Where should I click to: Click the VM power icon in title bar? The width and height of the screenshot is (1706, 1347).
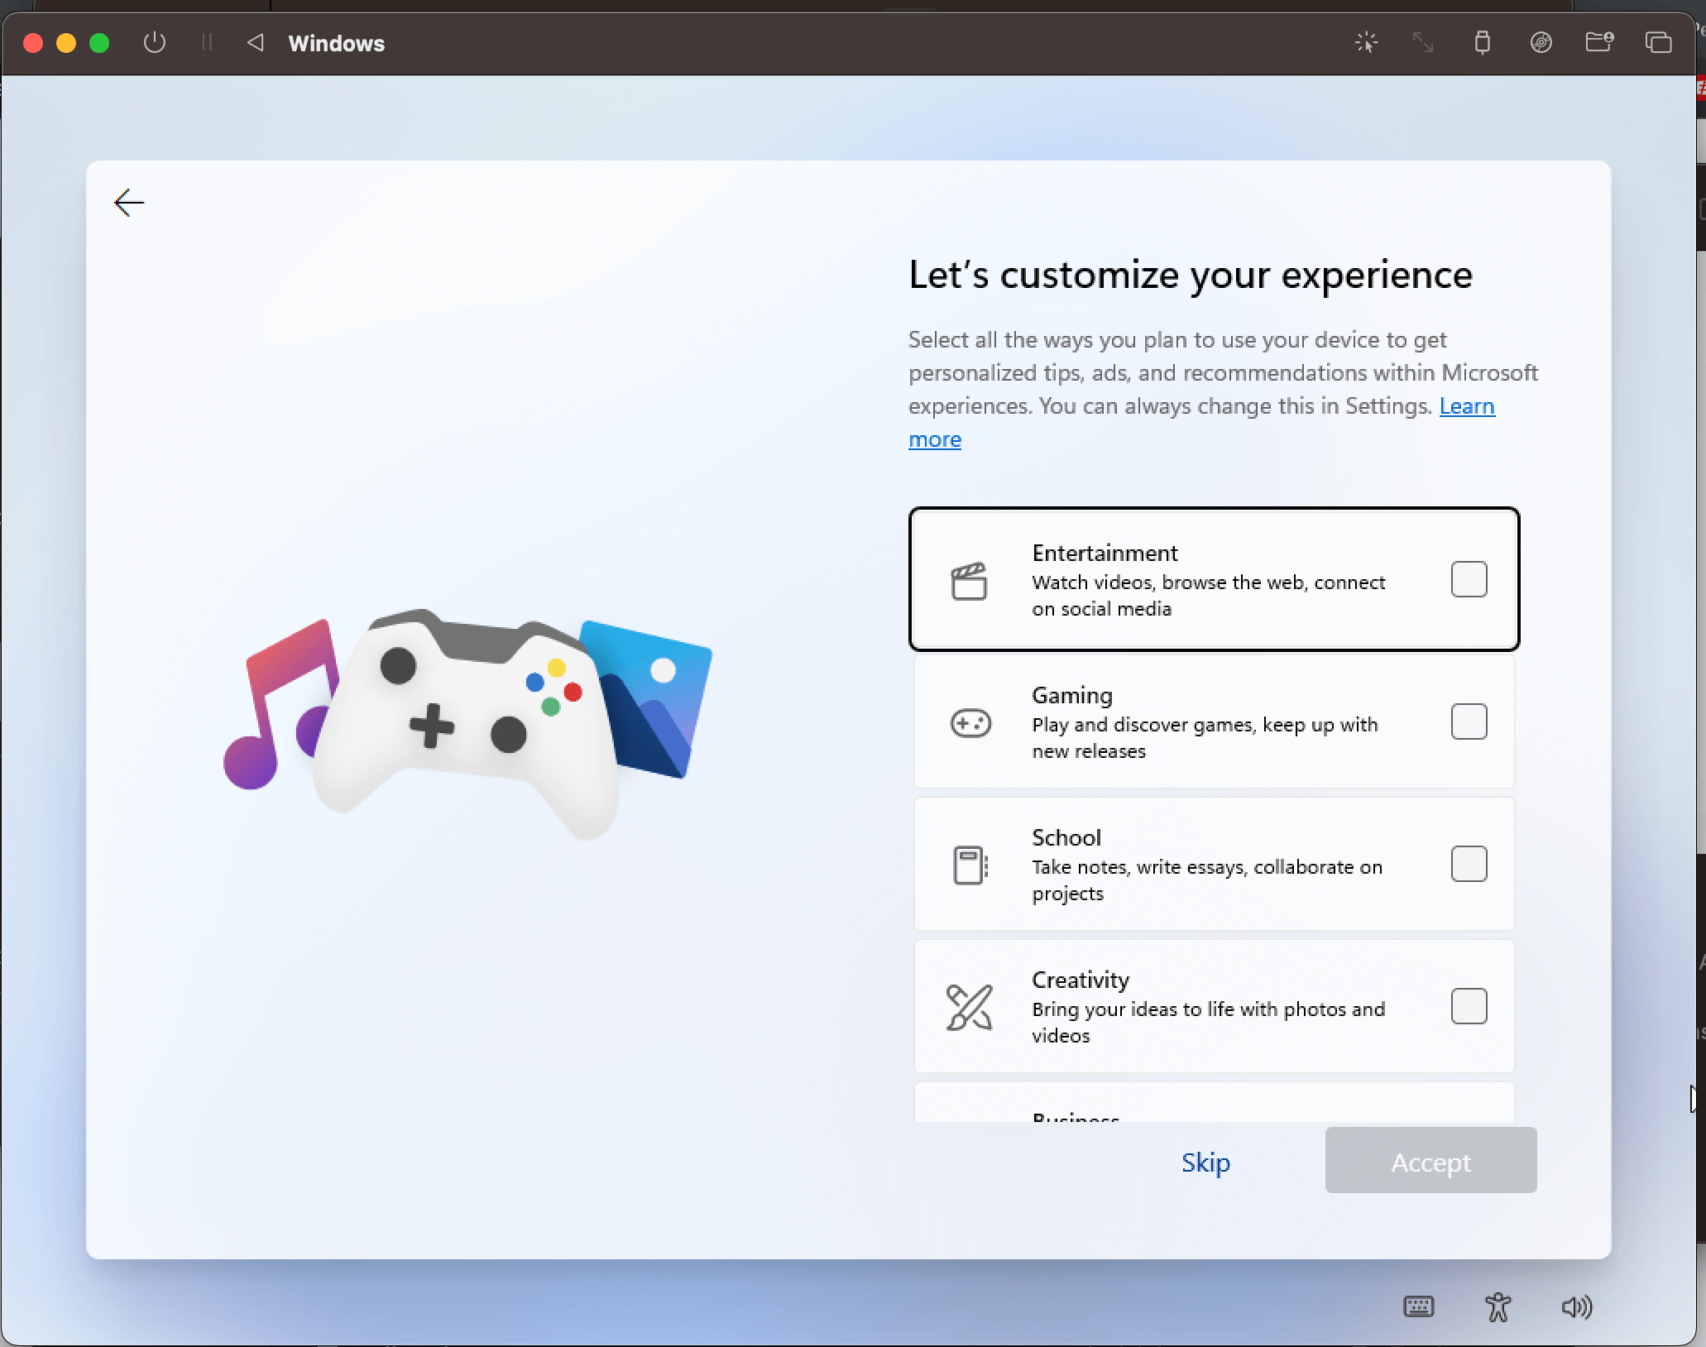[155, 42]
